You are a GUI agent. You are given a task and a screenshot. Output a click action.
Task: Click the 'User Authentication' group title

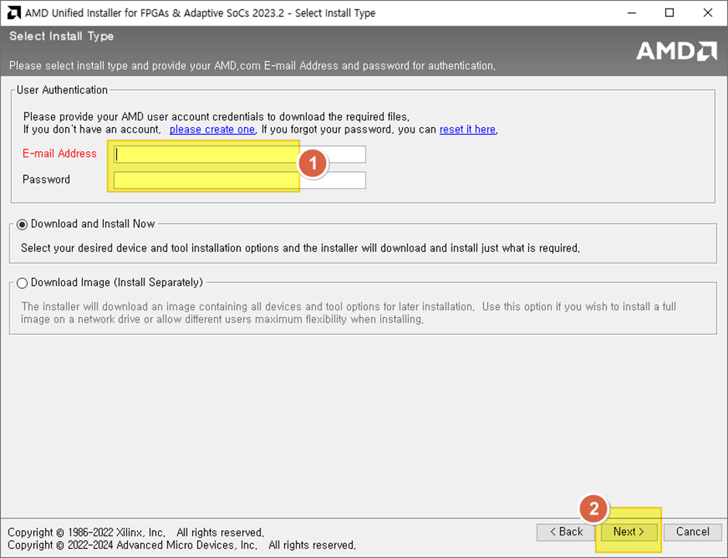[x=62, y=90]
